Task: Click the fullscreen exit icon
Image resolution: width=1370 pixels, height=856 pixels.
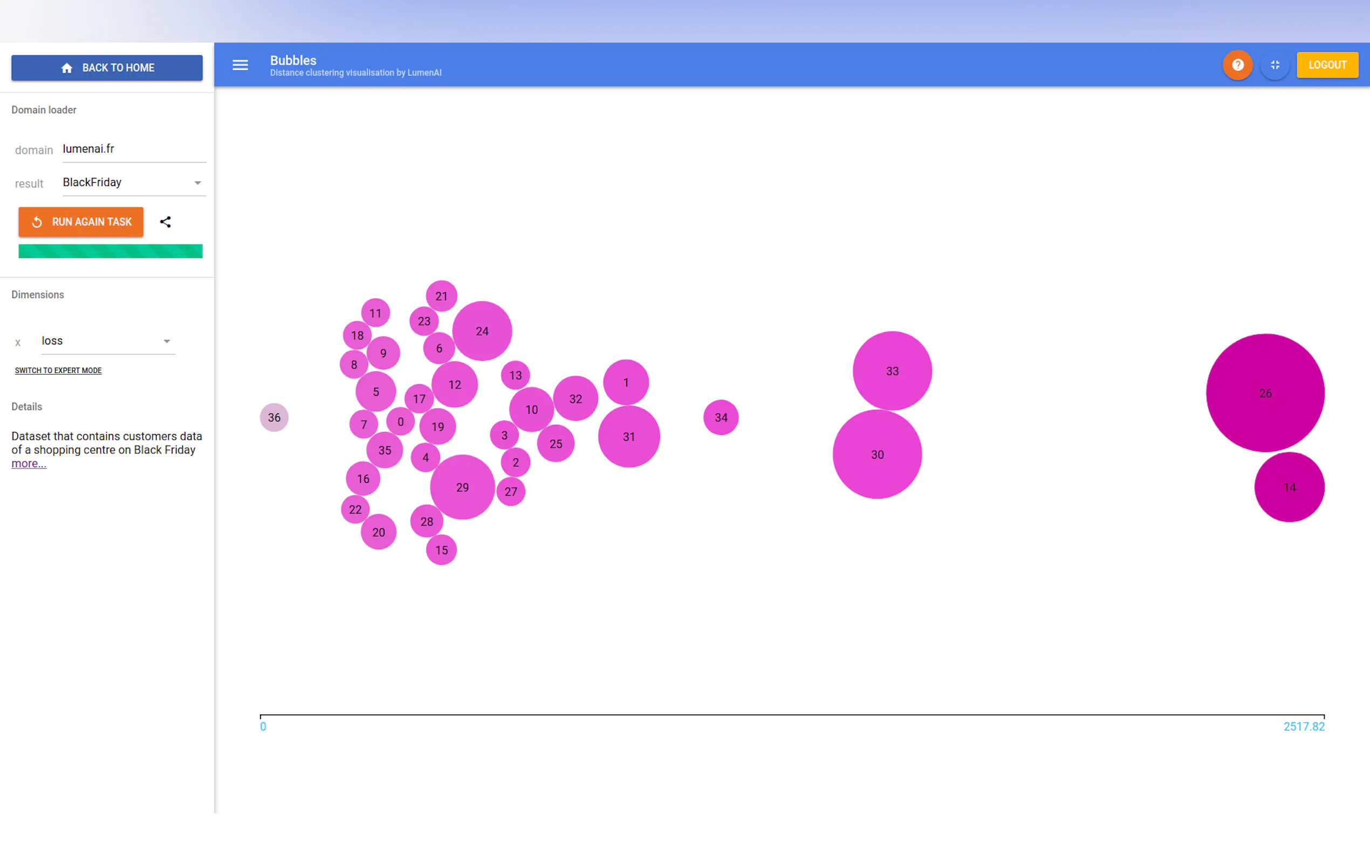Action: click(x=1275, y=65)
